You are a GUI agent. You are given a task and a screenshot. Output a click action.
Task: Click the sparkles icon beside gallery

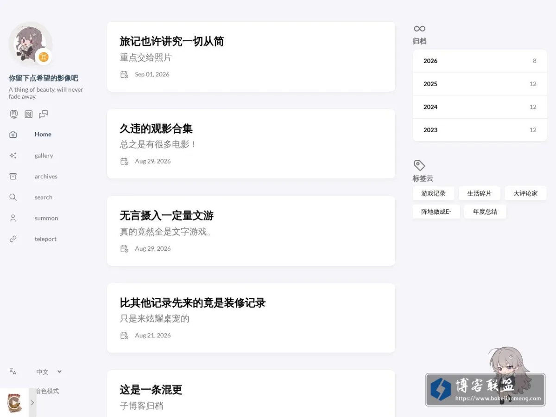pos(13,156)
